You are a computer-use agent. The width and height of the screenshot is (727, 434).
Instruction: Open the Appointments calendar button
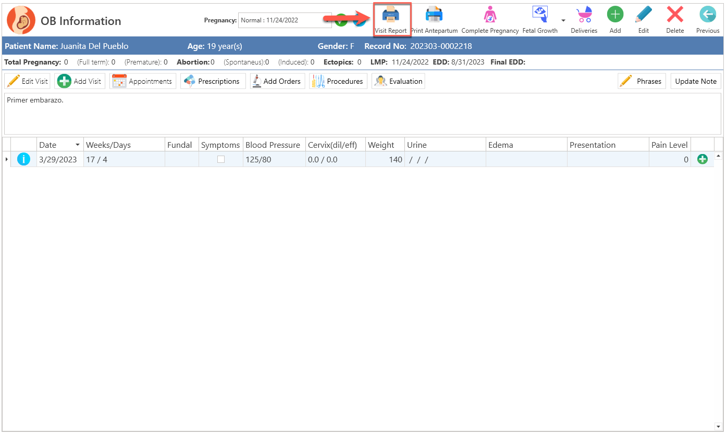pyautogui.click(x=143, y=81)
